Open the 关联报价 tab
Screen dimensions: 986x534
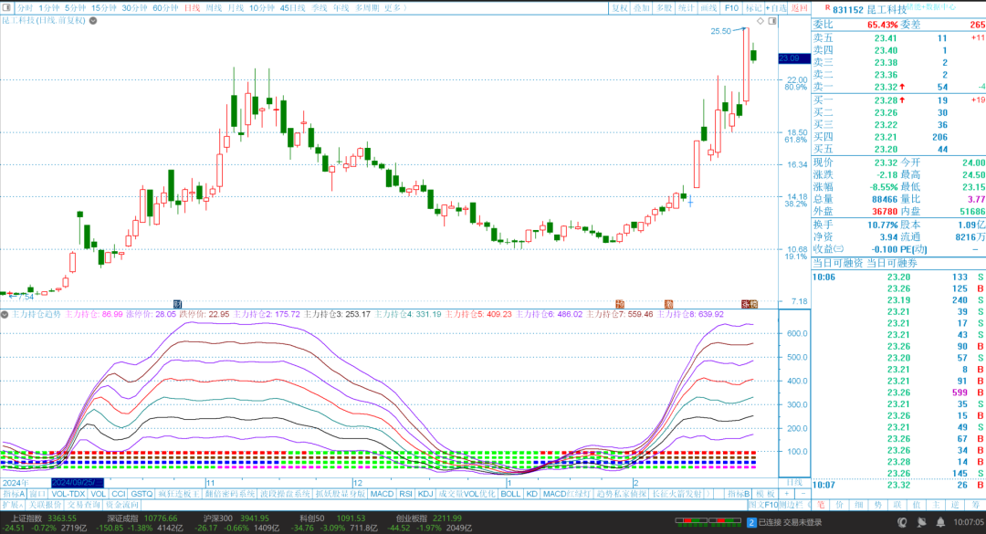tap(45, 505)
